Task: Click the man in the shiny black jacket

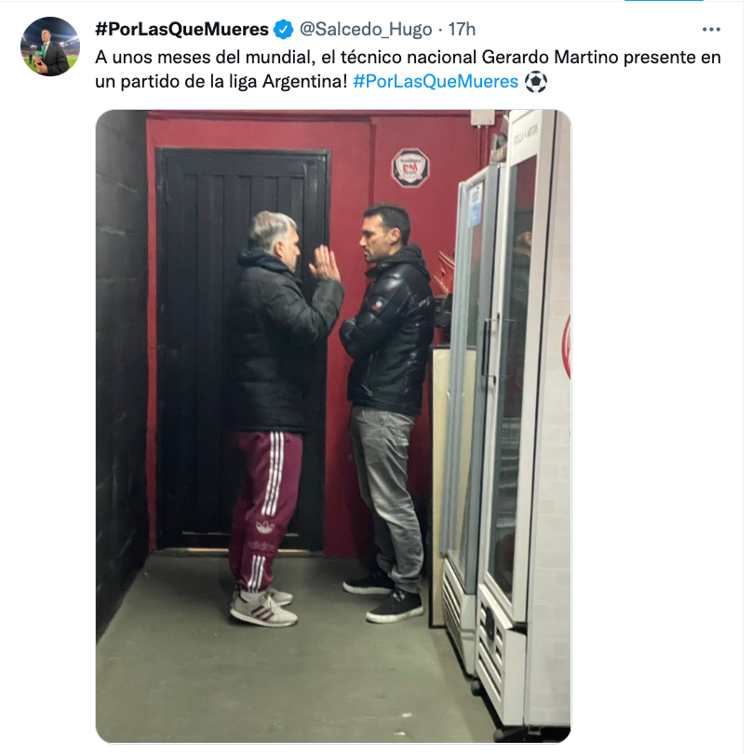Action: pyautogui.click(x=386, y=413)
